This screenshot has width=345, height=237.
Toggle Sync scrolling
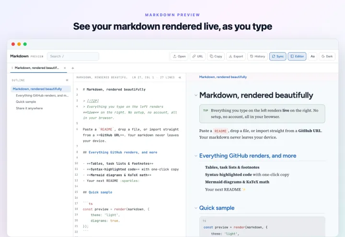[277, 56]
